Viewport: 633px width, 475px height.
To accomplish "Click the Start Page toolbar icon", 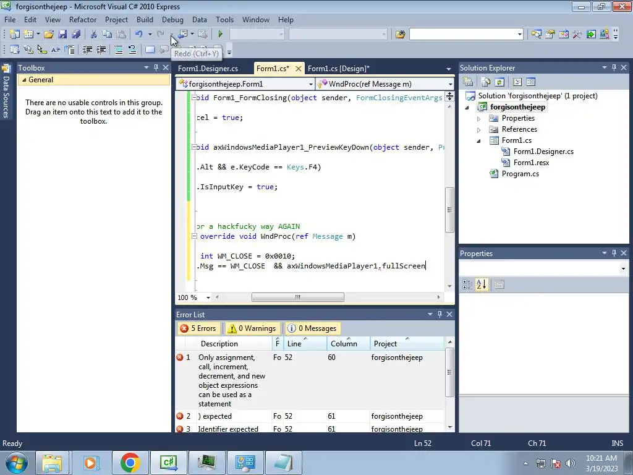I will [591, 35].
